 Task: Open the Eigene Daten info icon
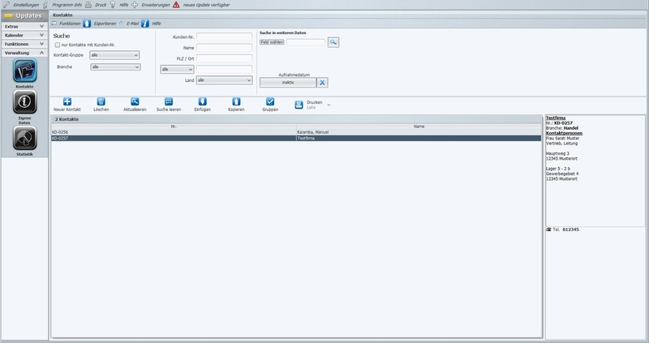pyautogui.click(x=25, y=102)
